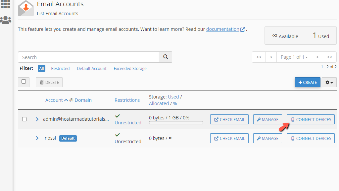Viewport: 339px width, 191px height.
Task: Click the Create button
Action: pos(308,82)
